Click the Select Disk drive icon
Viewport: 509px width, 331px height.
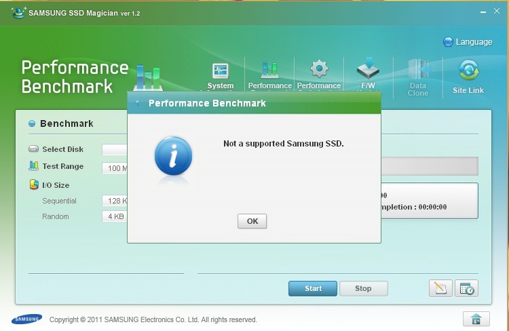tap(33, 149)
